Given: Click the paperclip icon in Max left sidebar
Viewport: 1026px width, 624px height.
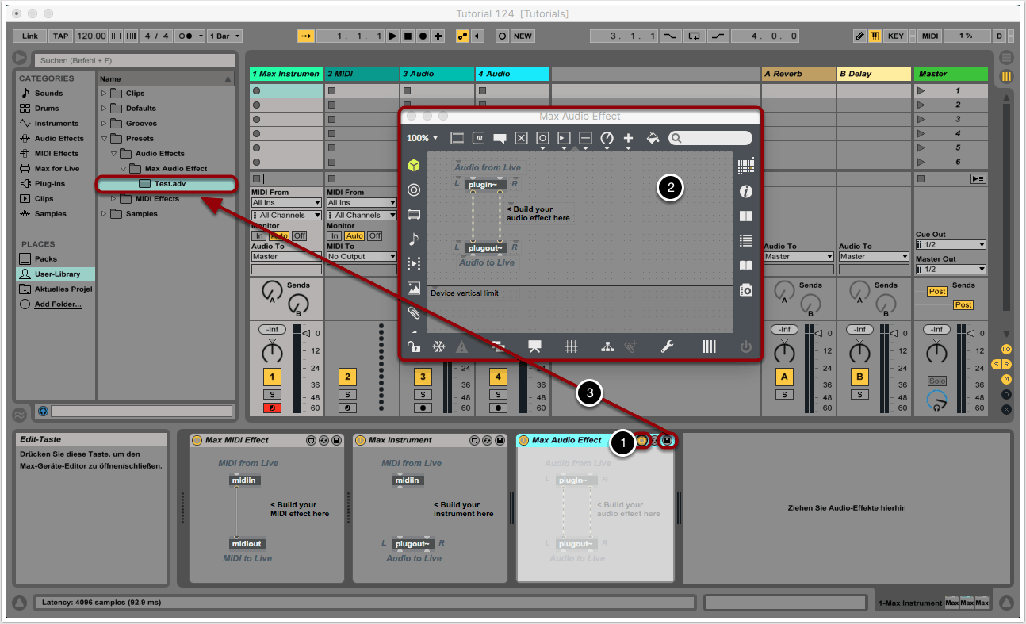Looking at the screenshot, I should tap(413, 313).
